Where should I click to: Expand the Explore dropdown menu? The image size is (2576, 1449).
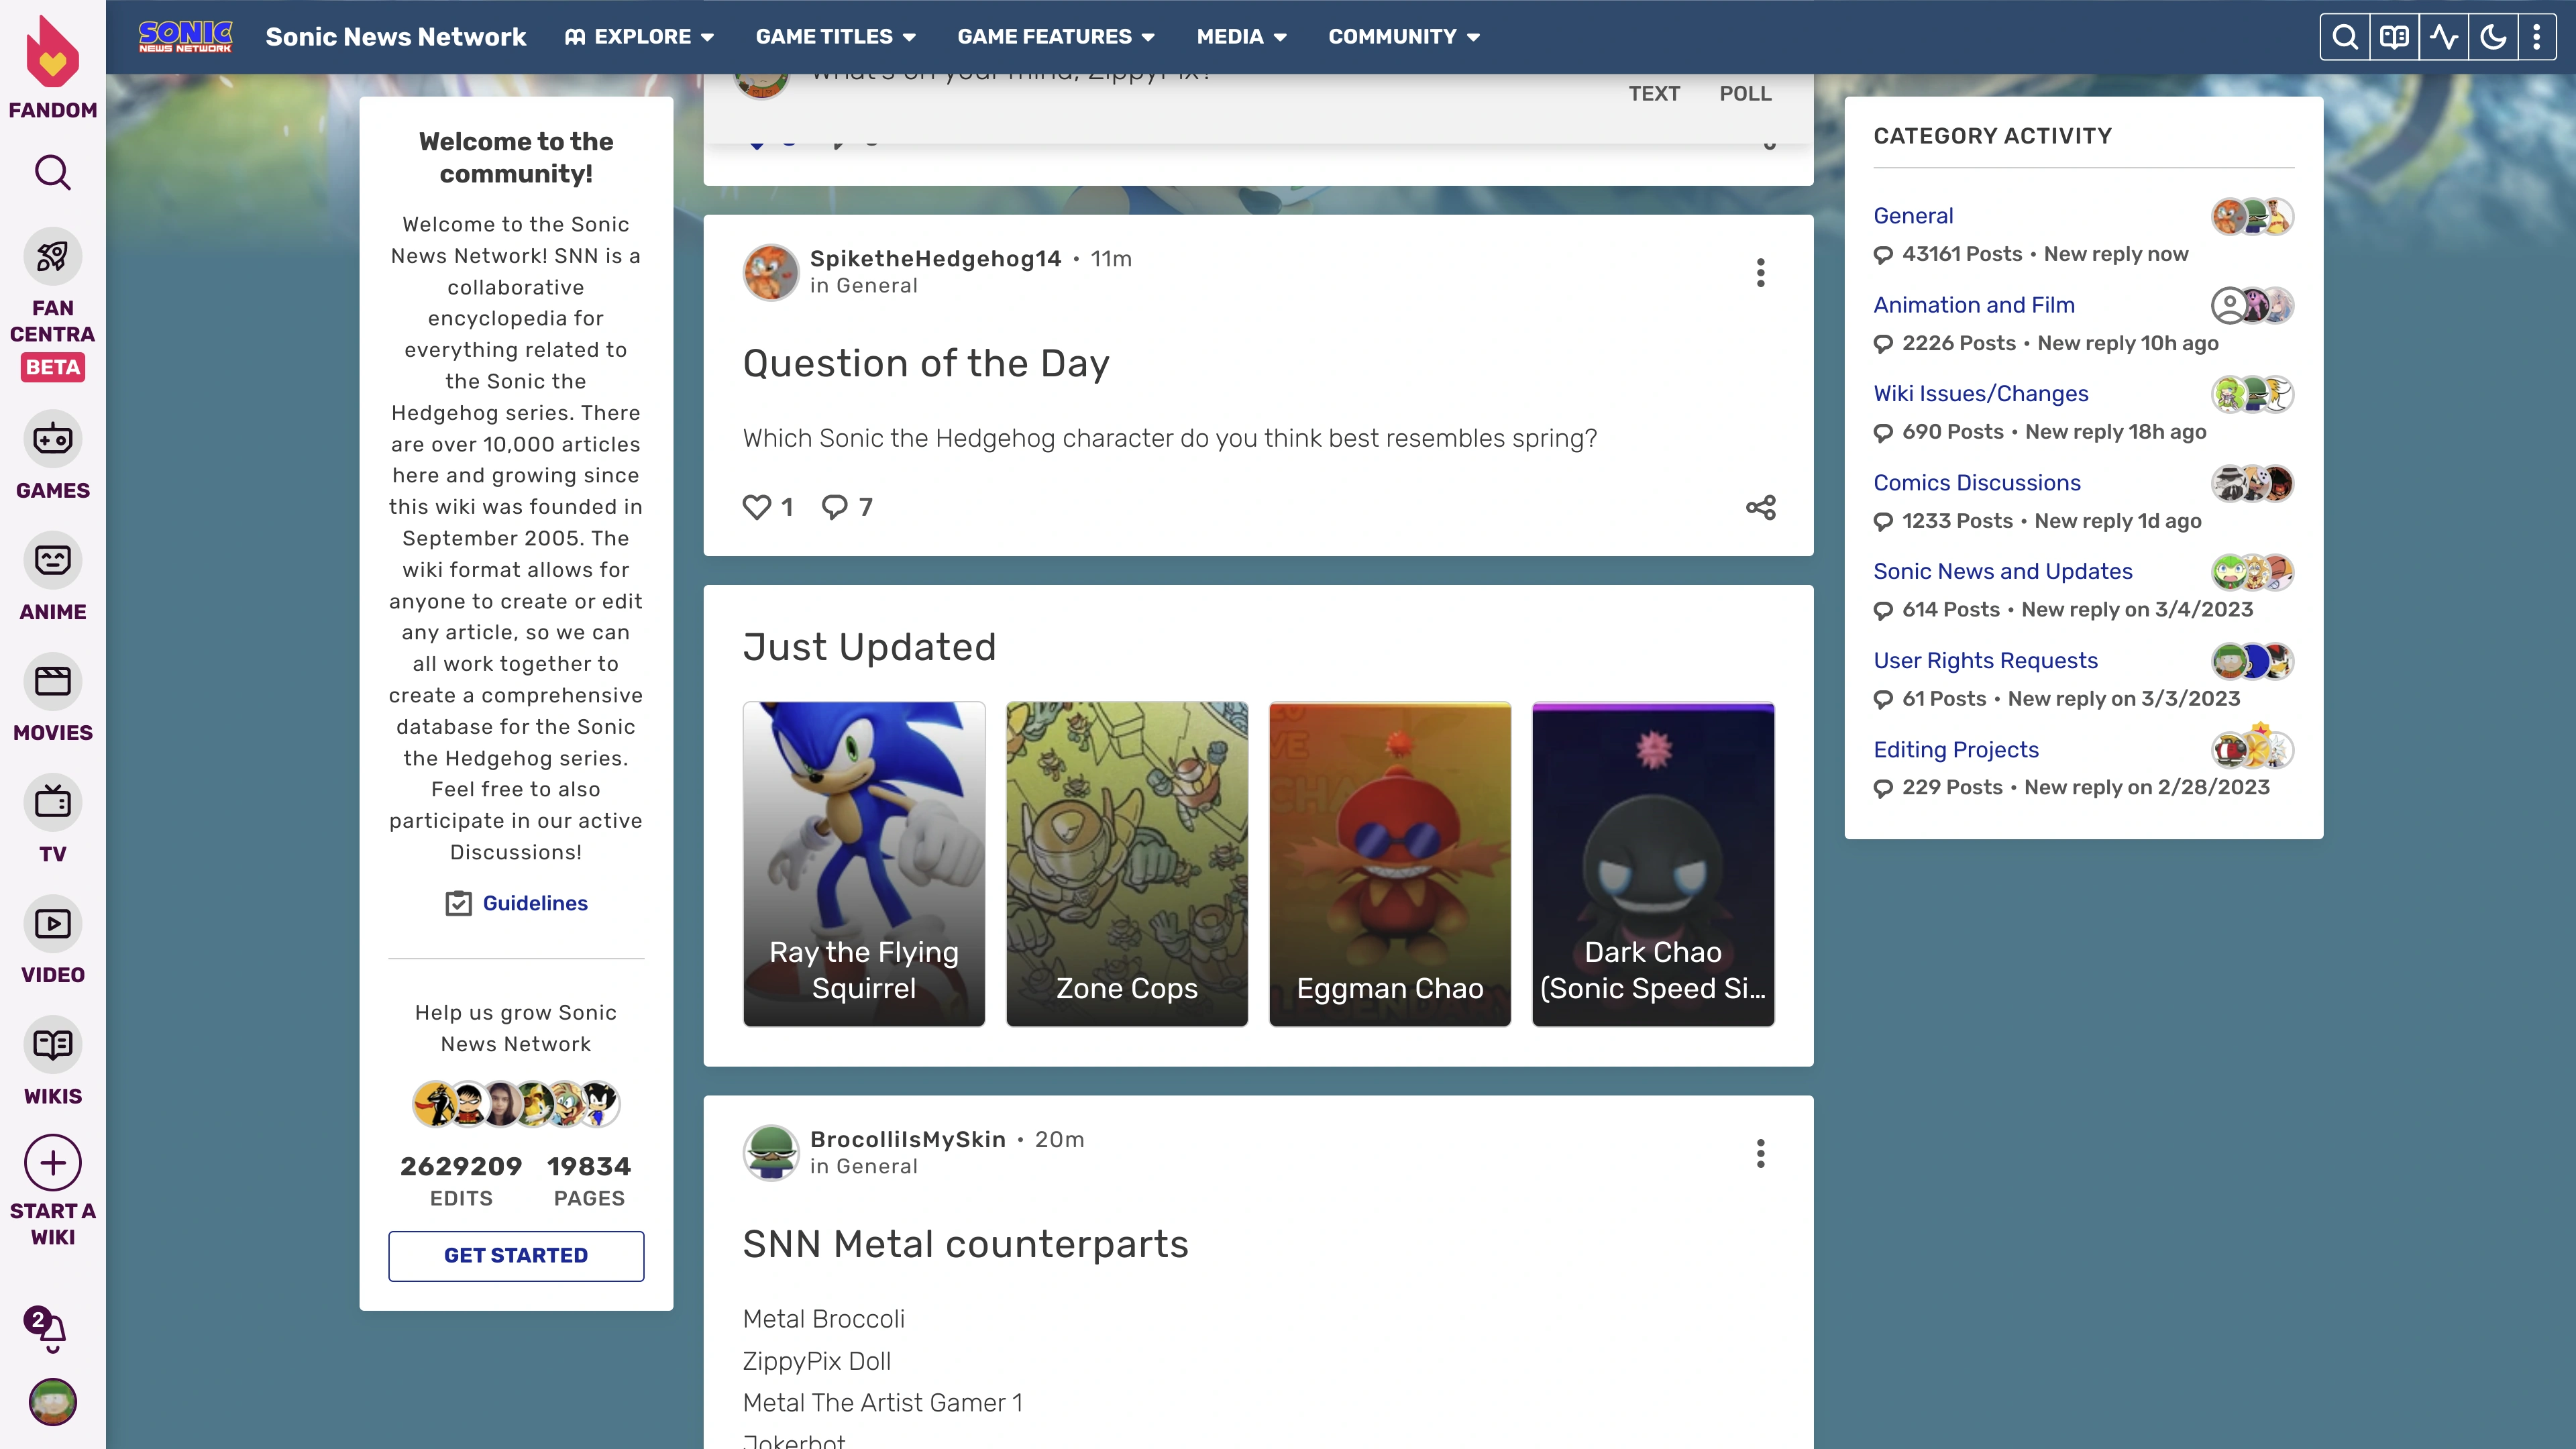click(639, 37)
